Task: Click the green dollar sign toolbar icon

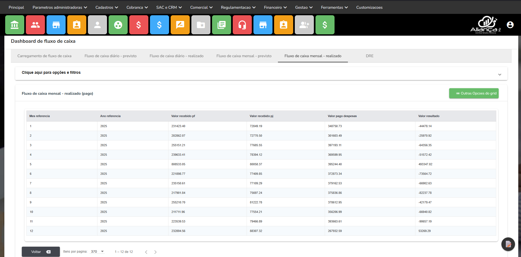Action: click(x=325, y=25)
